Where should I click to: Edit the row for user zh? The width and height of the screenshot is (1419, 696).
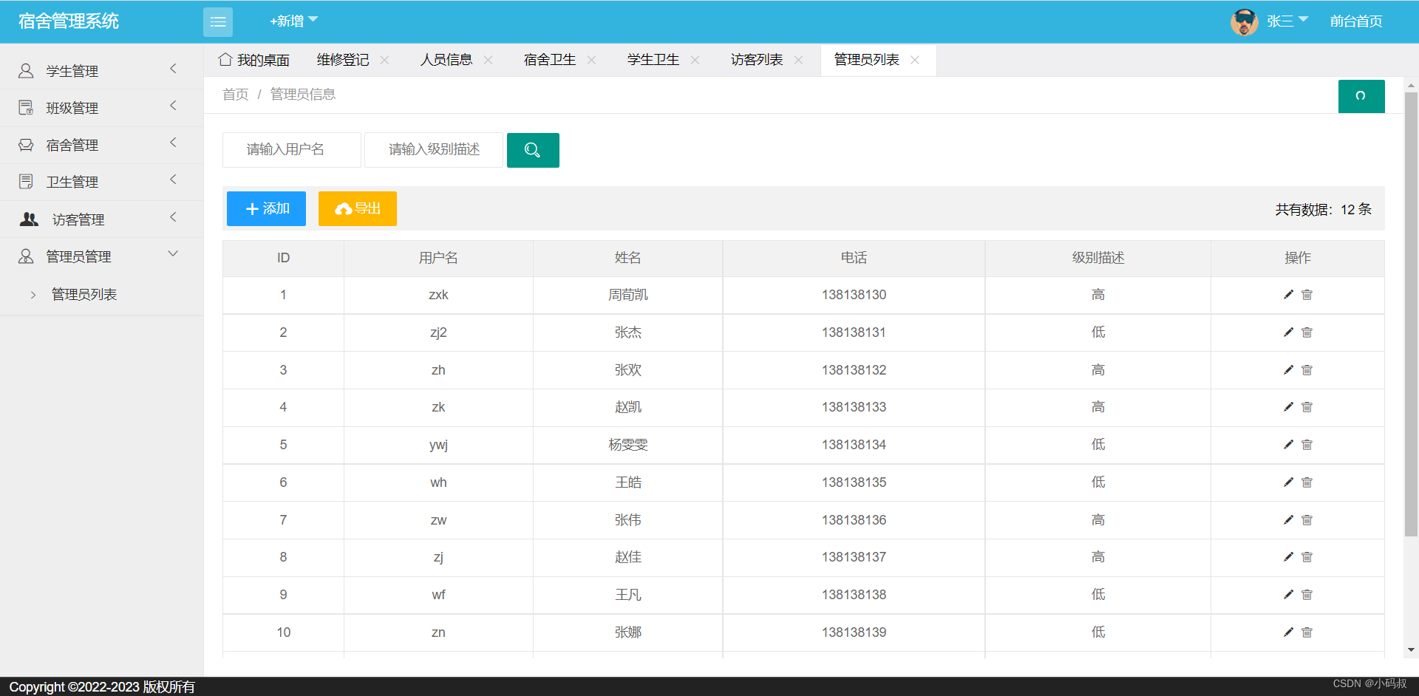click(1288, 370)
